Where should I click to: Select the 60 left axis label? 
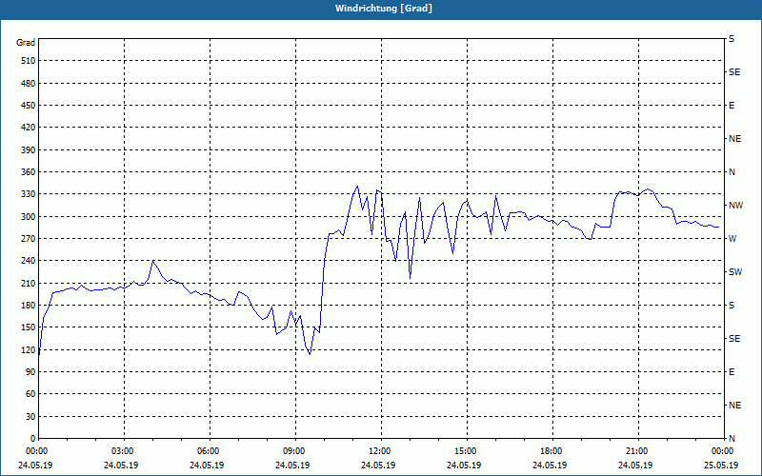[x=30, y=394]
